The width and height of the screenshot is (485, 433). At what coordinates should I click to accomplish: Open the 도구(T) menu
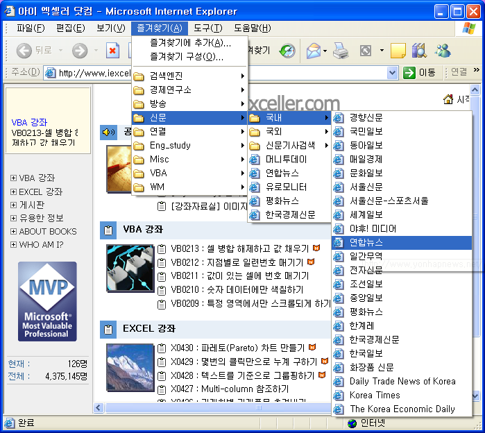207,28
